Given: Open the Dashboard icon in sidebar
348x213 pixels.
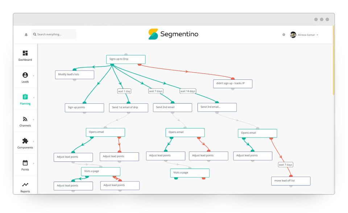Looking at the screenshot, I should [x=25, y=53].
